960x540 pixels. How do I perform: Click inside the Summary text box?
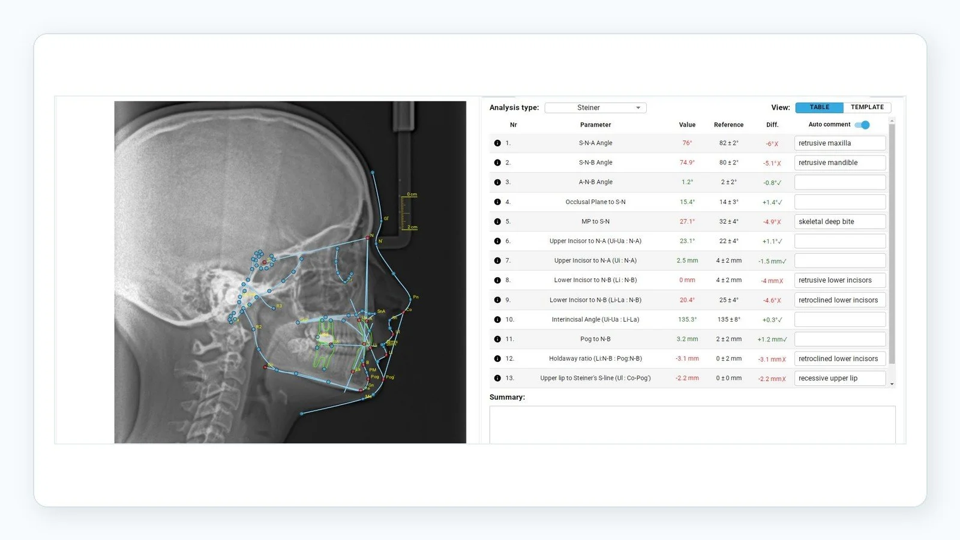692,425
